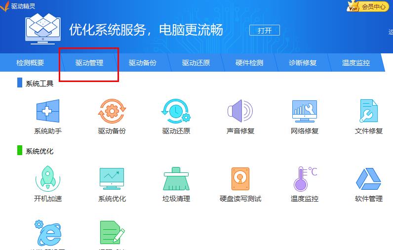The image size is (393, 250).
Task: Switch to the 驱动还原 tab
Action: coord(196,63)
